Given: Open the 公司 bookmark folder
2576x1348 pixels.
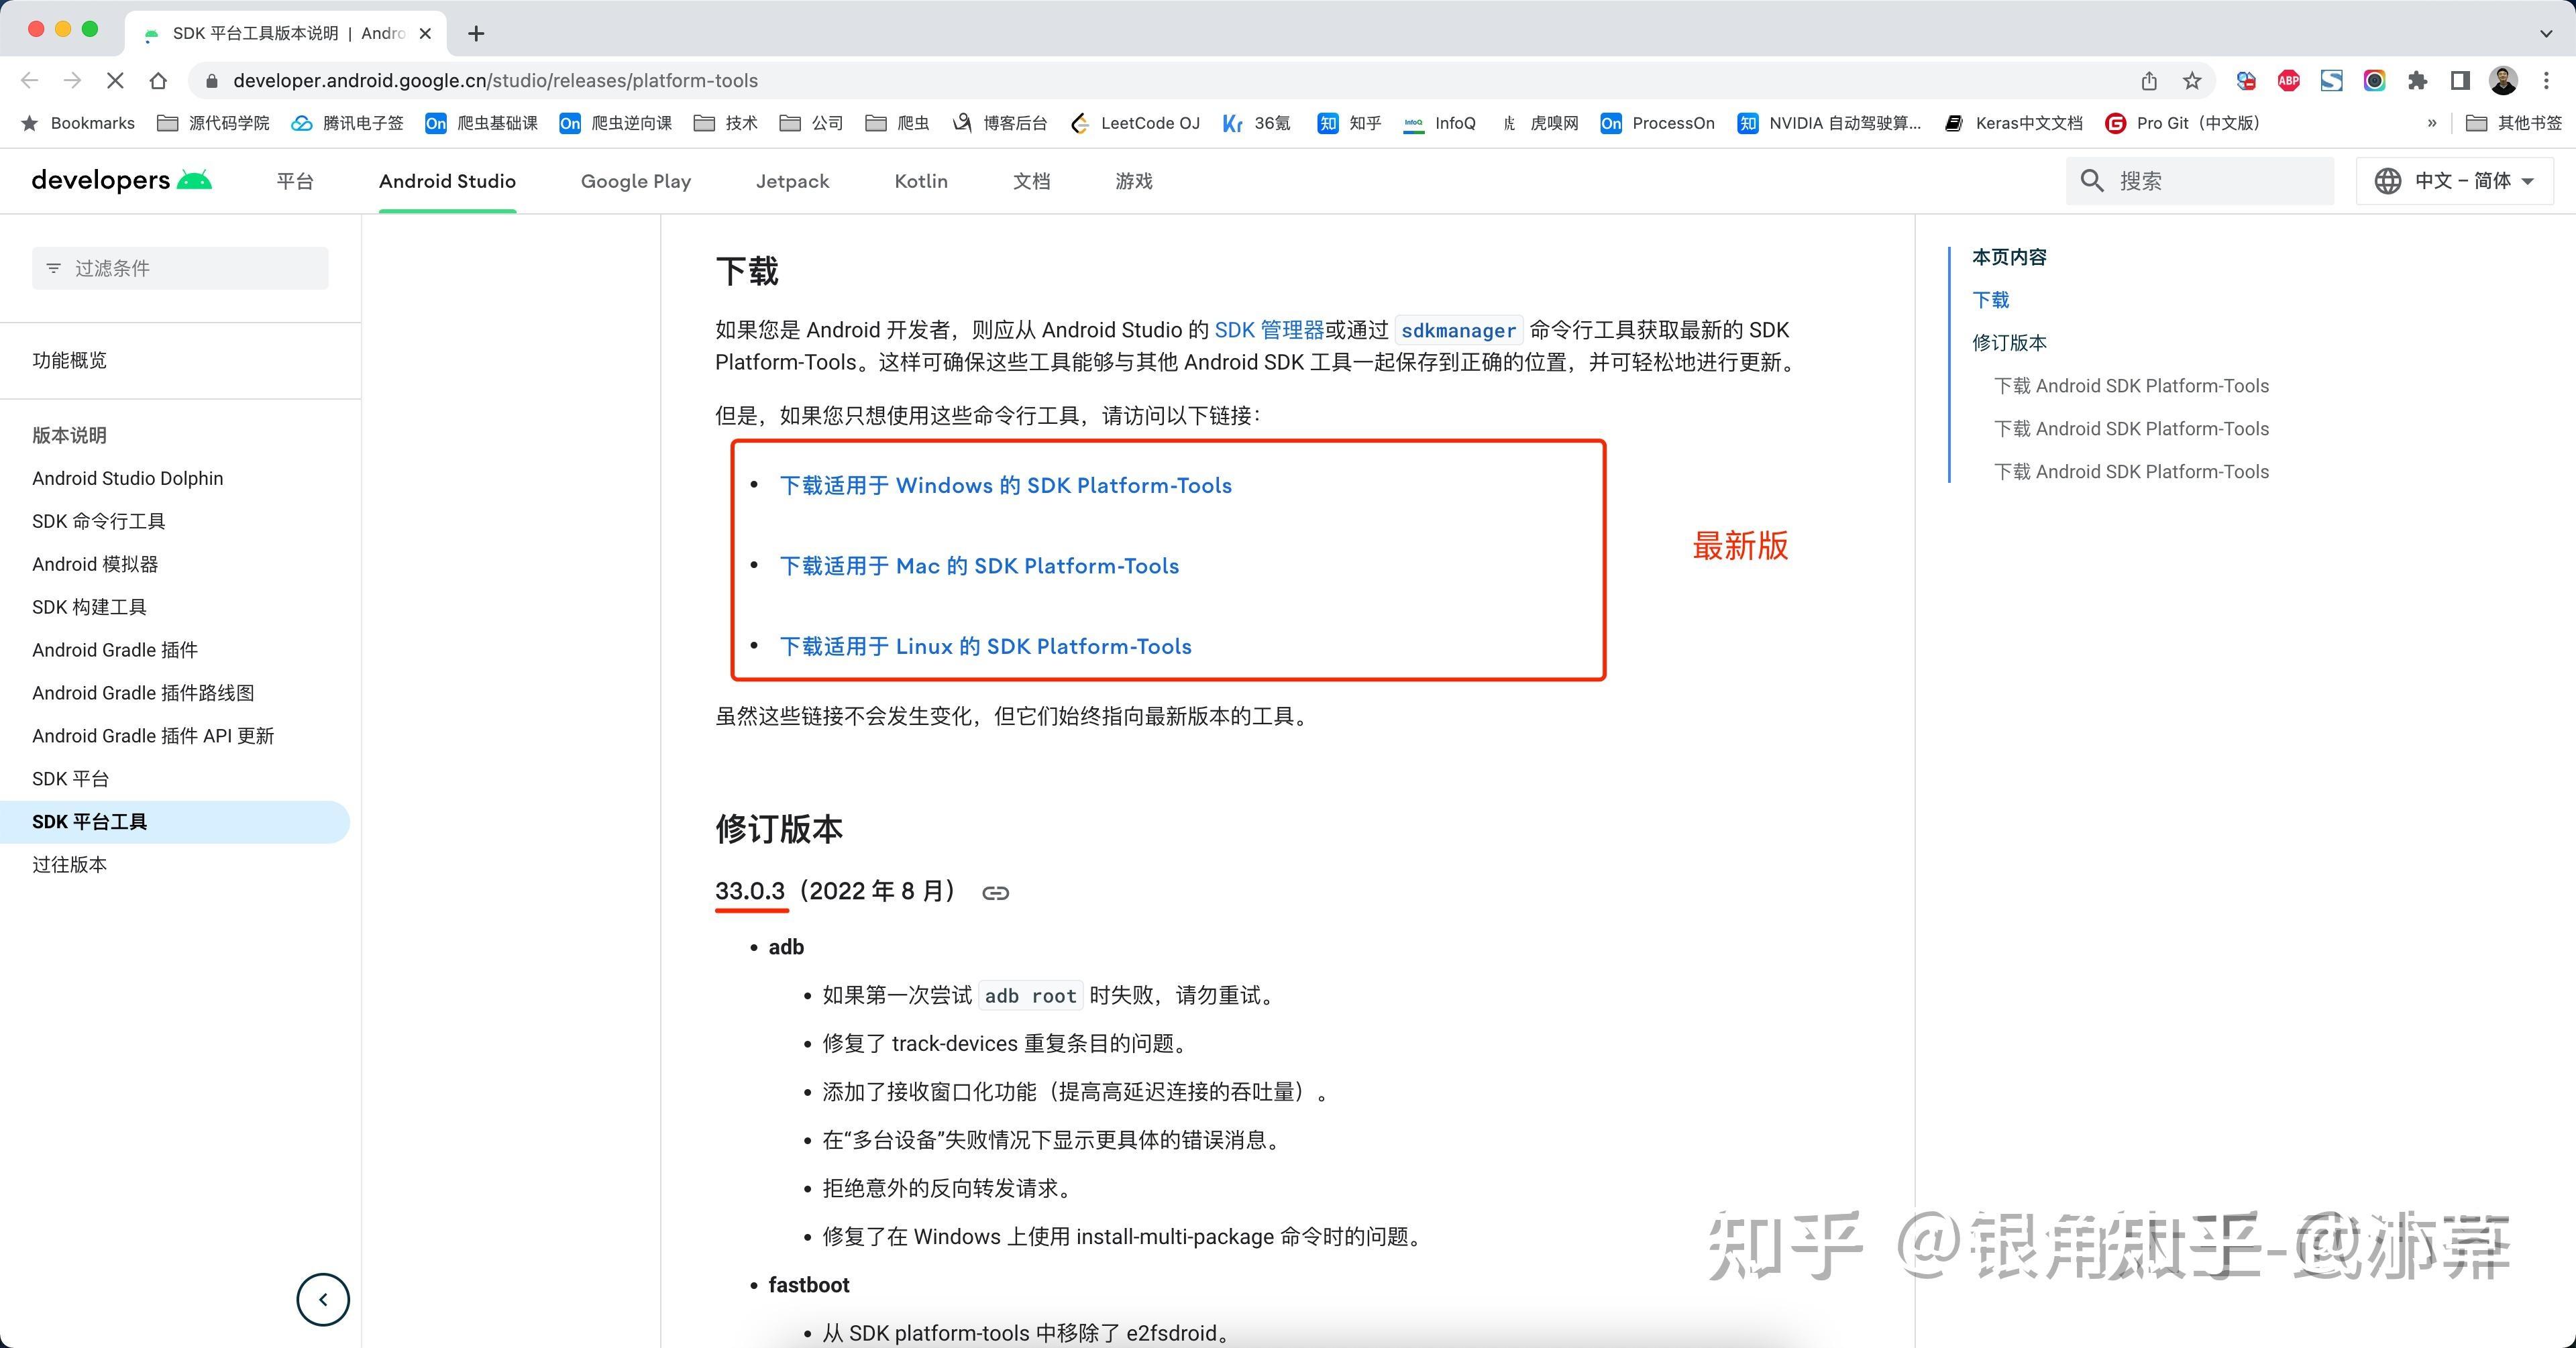Looking at the screenshot, I should (811, 123).
